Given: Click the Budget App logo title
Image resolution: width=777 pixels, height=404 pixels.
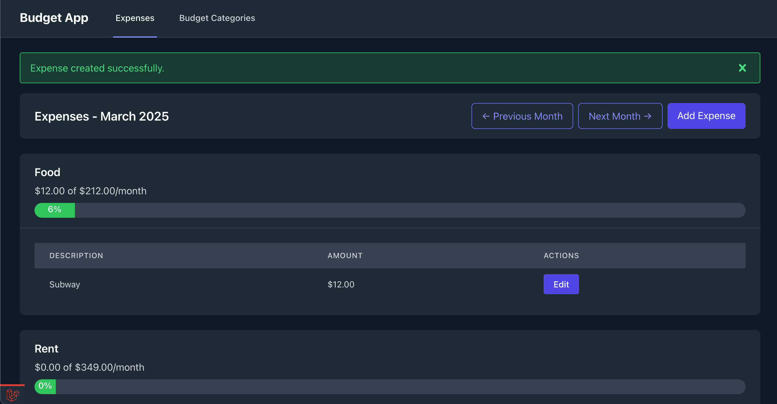Looking at the screenshot, I should click(54, 18).
